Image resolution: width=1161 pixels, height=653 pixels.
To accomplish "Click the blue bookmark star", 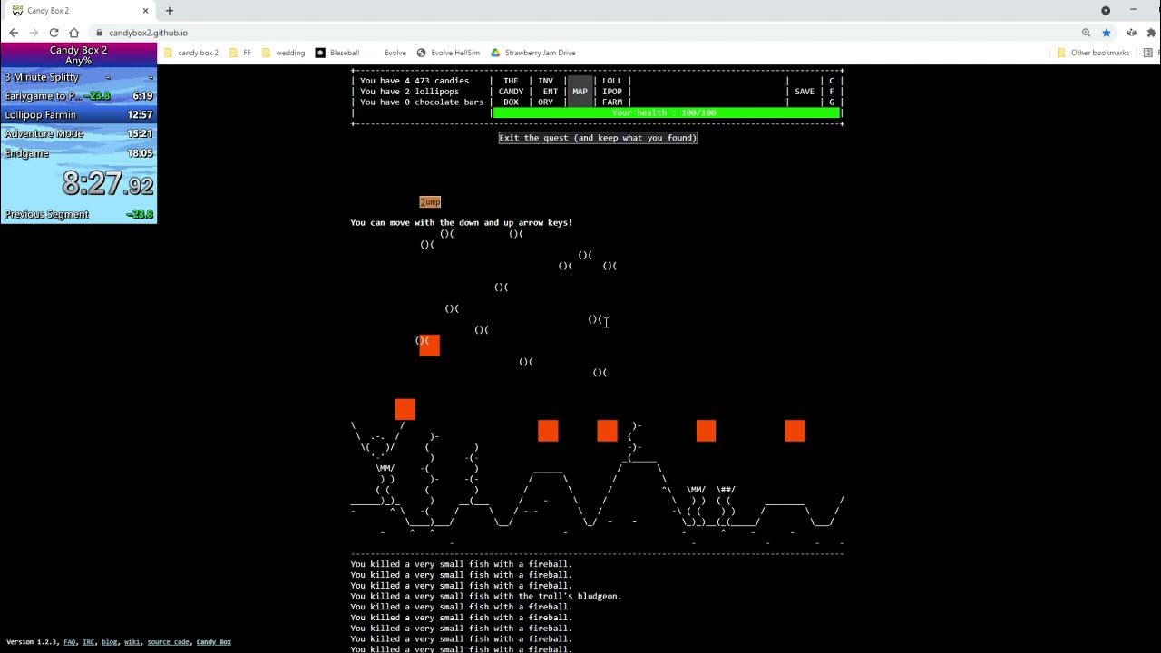I will point(1107,33).
